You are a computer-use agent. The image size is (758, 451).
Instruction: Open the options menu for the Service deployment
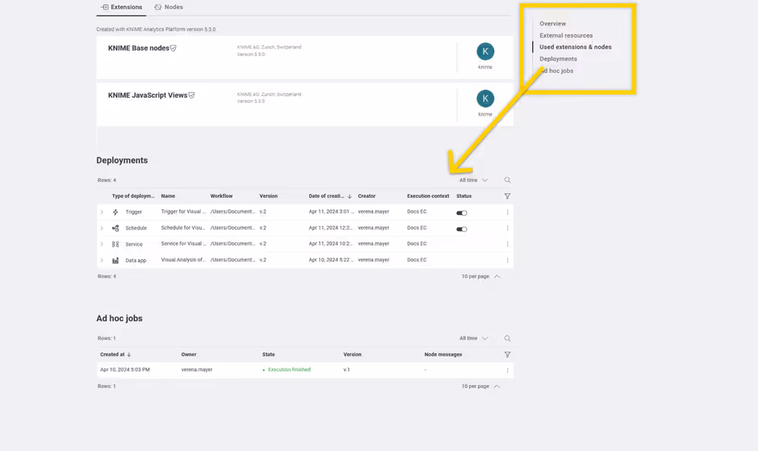pos(508,244)
